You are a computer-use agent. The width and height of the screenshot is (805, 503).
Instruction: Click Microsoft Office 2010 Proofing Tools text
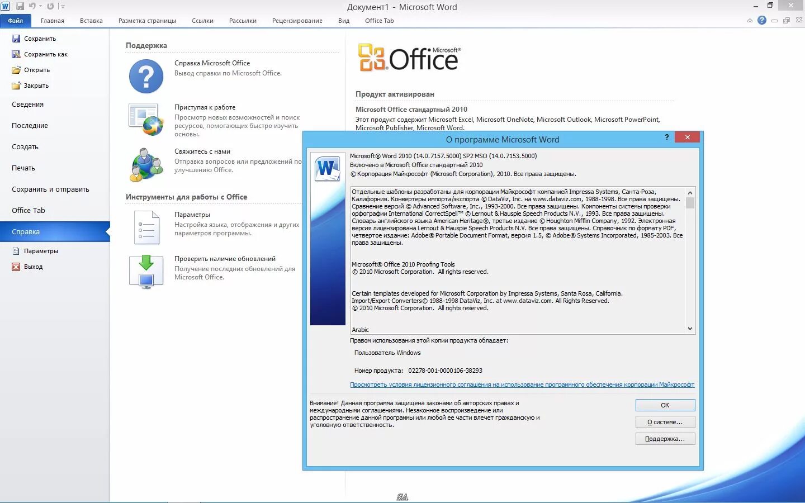403,264
